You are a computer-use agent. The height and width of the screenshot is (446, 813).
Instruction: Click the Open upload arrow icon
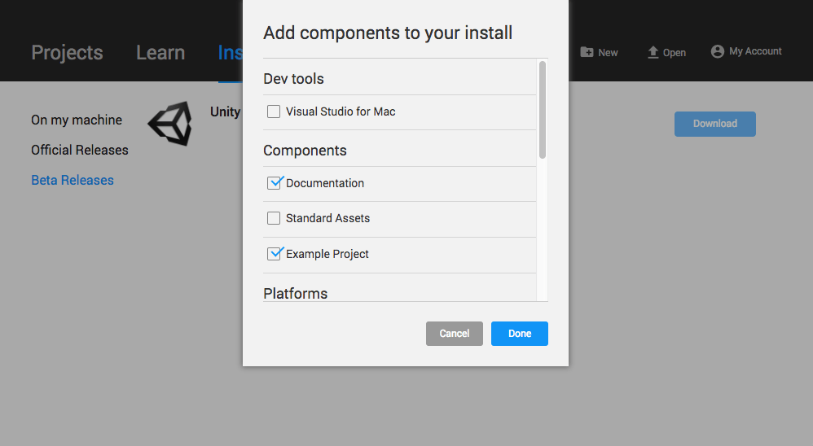tap(653, 52)
